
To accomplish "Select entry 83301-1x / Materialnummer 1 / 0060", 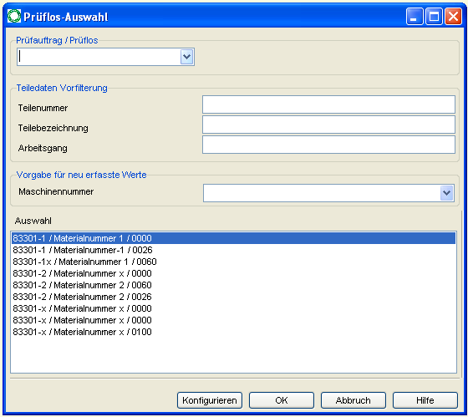I will tap(234, 262).
